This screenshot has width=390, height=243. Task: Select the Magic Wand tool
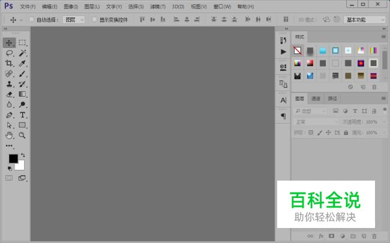click(22, 53)
